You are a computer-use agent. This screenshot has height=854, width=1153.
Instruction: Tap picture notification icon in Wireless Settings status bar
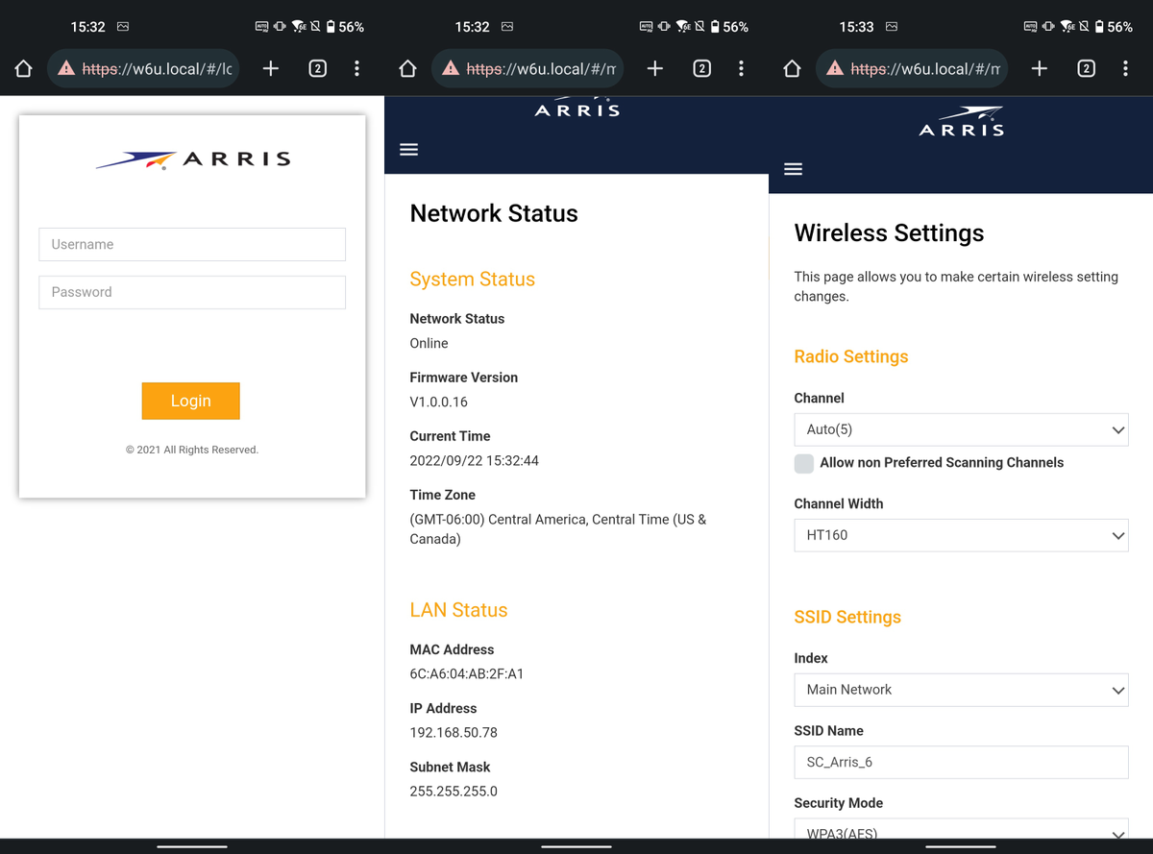891,27
